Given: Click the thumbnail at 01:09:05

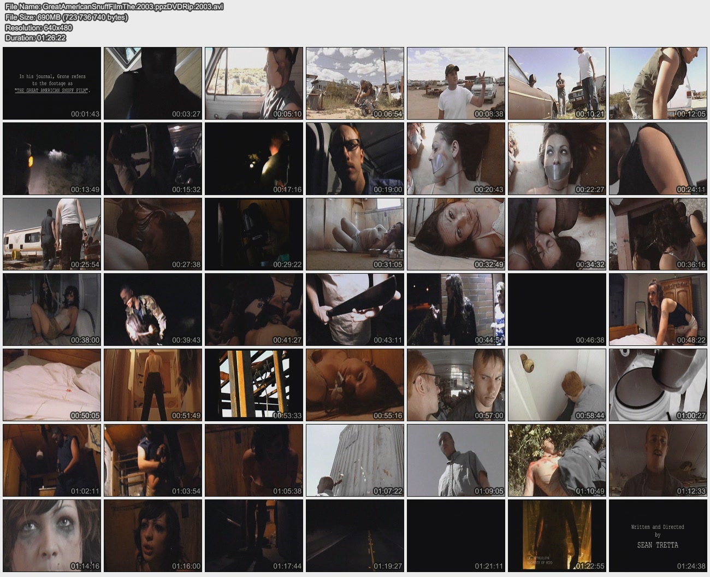Looking at the screenshot, I should tap(456, 461).
